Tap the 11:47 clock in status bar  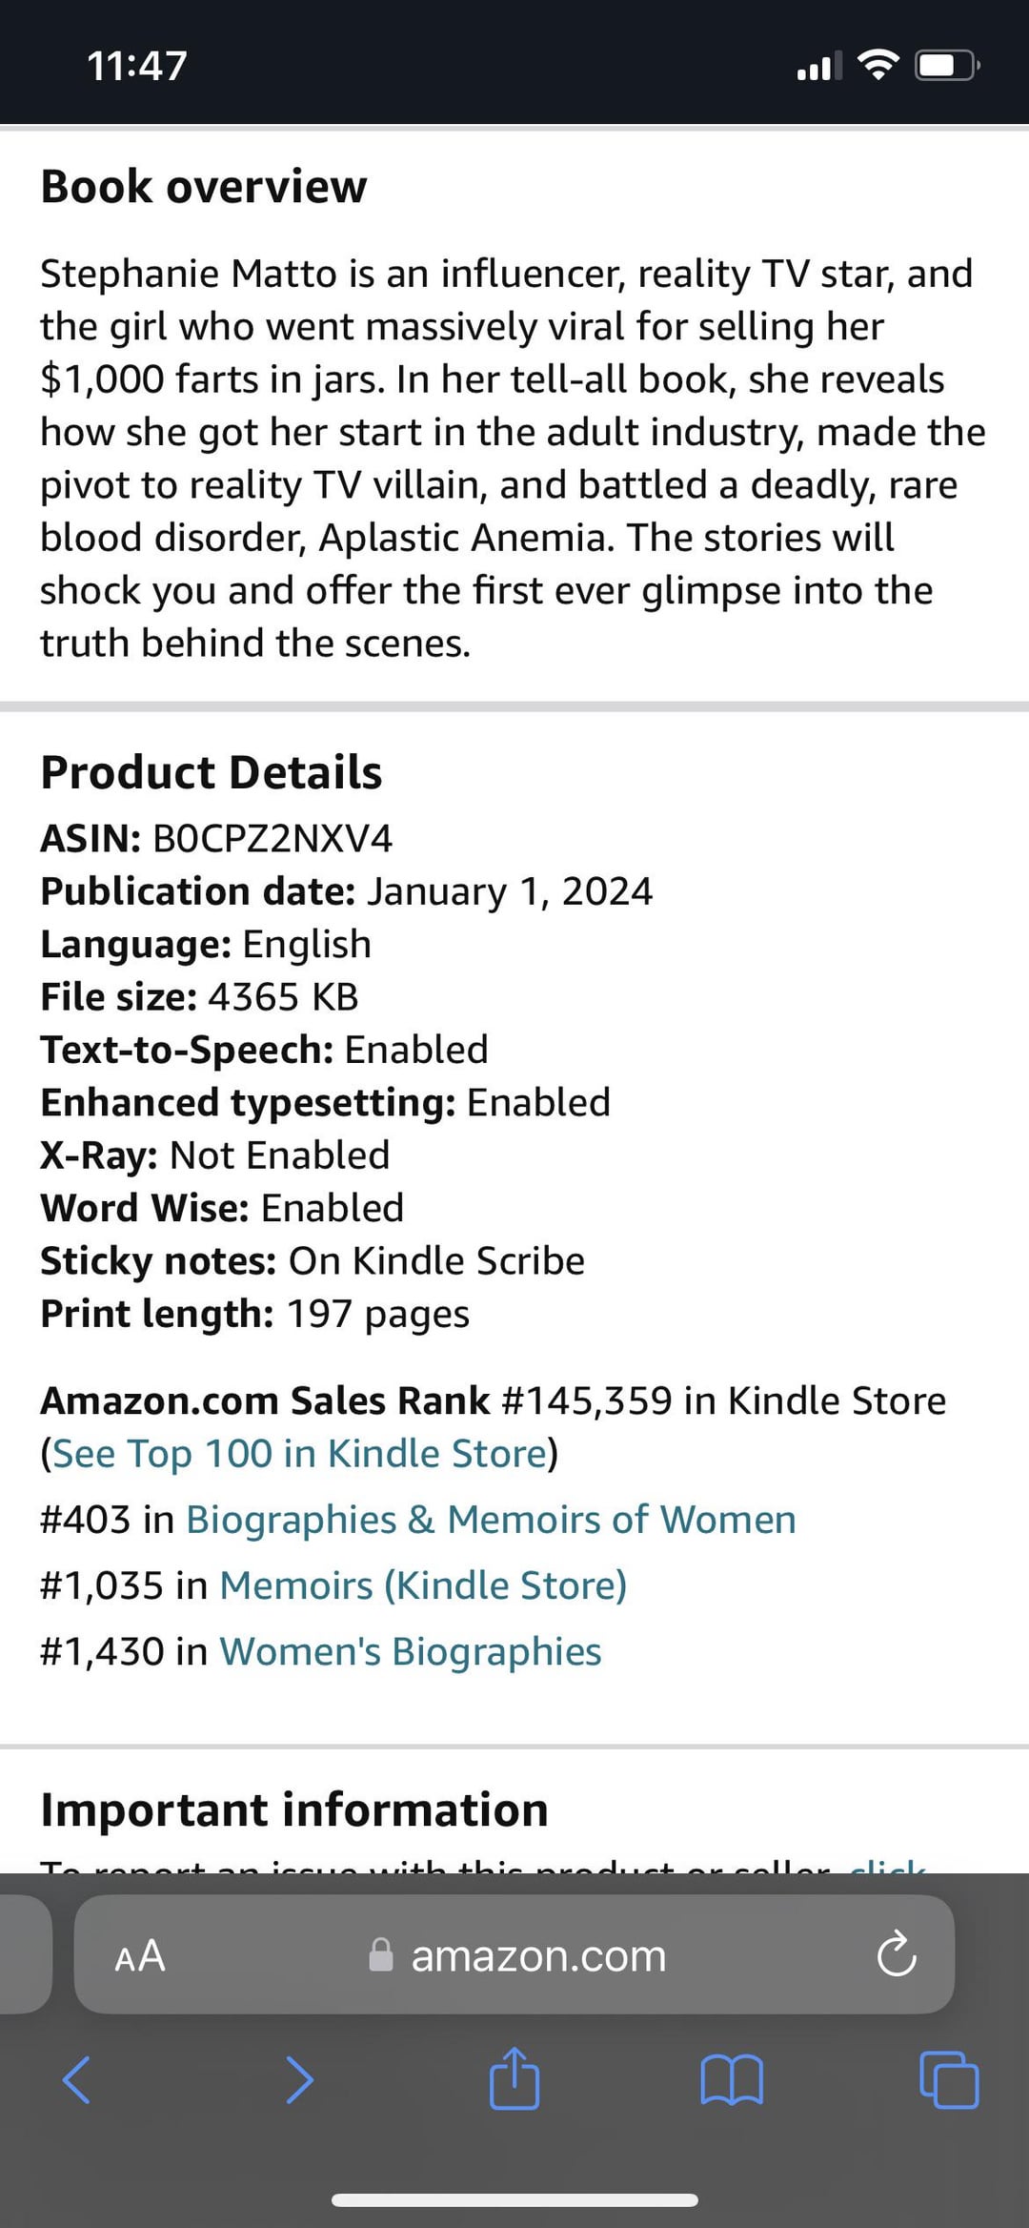(x=137, y=66)
